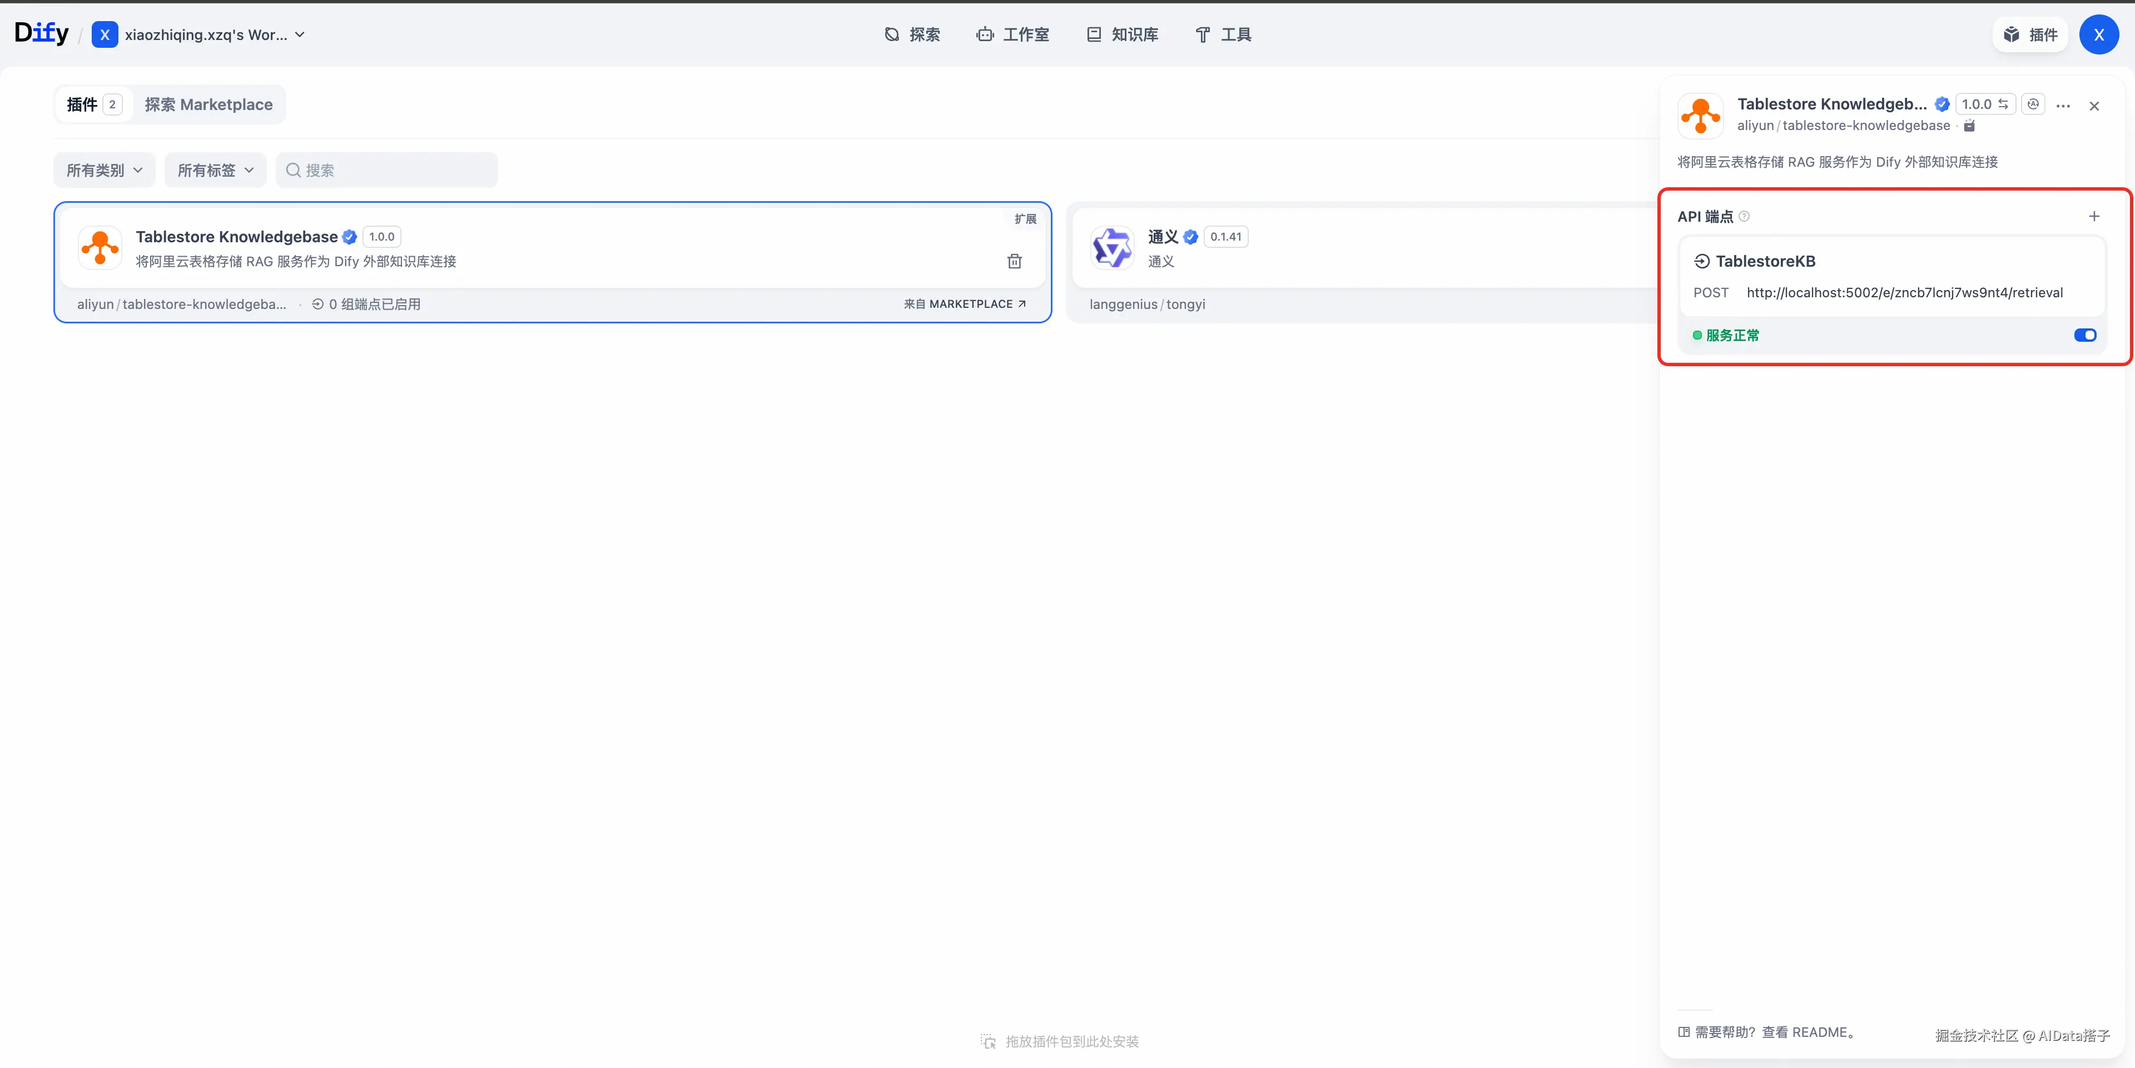The image size is (2135, 1068).
Task: Expand the 所有类别 filter dropdown
Action: coord(105,170)
